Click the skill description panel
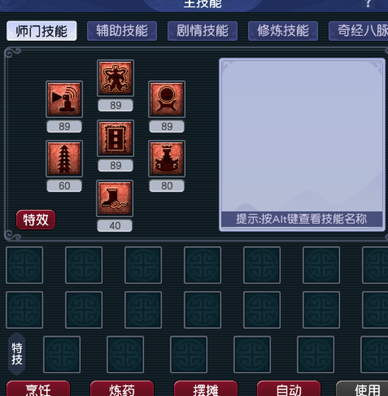This screenshot has height=396, width=388. pyautogui.click(x=302, y=145)
